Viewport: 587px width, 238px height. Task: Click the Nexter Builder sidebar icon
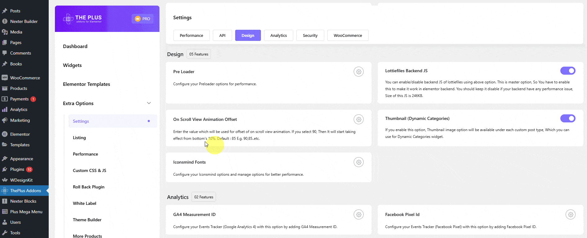(x=5, y=21)
